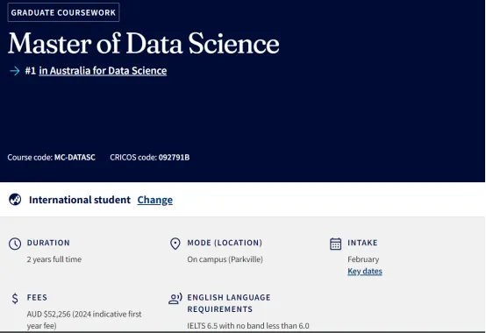The width and height of the screenshot is (486, 333).
Task: Select the CRICOS code 092791B text
Action: point(174,157)
